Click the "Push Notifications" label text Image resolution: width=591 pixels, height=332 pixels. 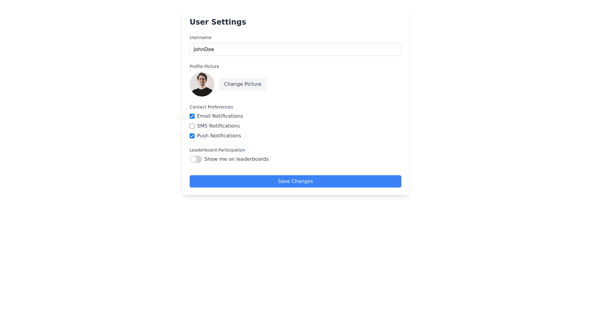point(219,136)
